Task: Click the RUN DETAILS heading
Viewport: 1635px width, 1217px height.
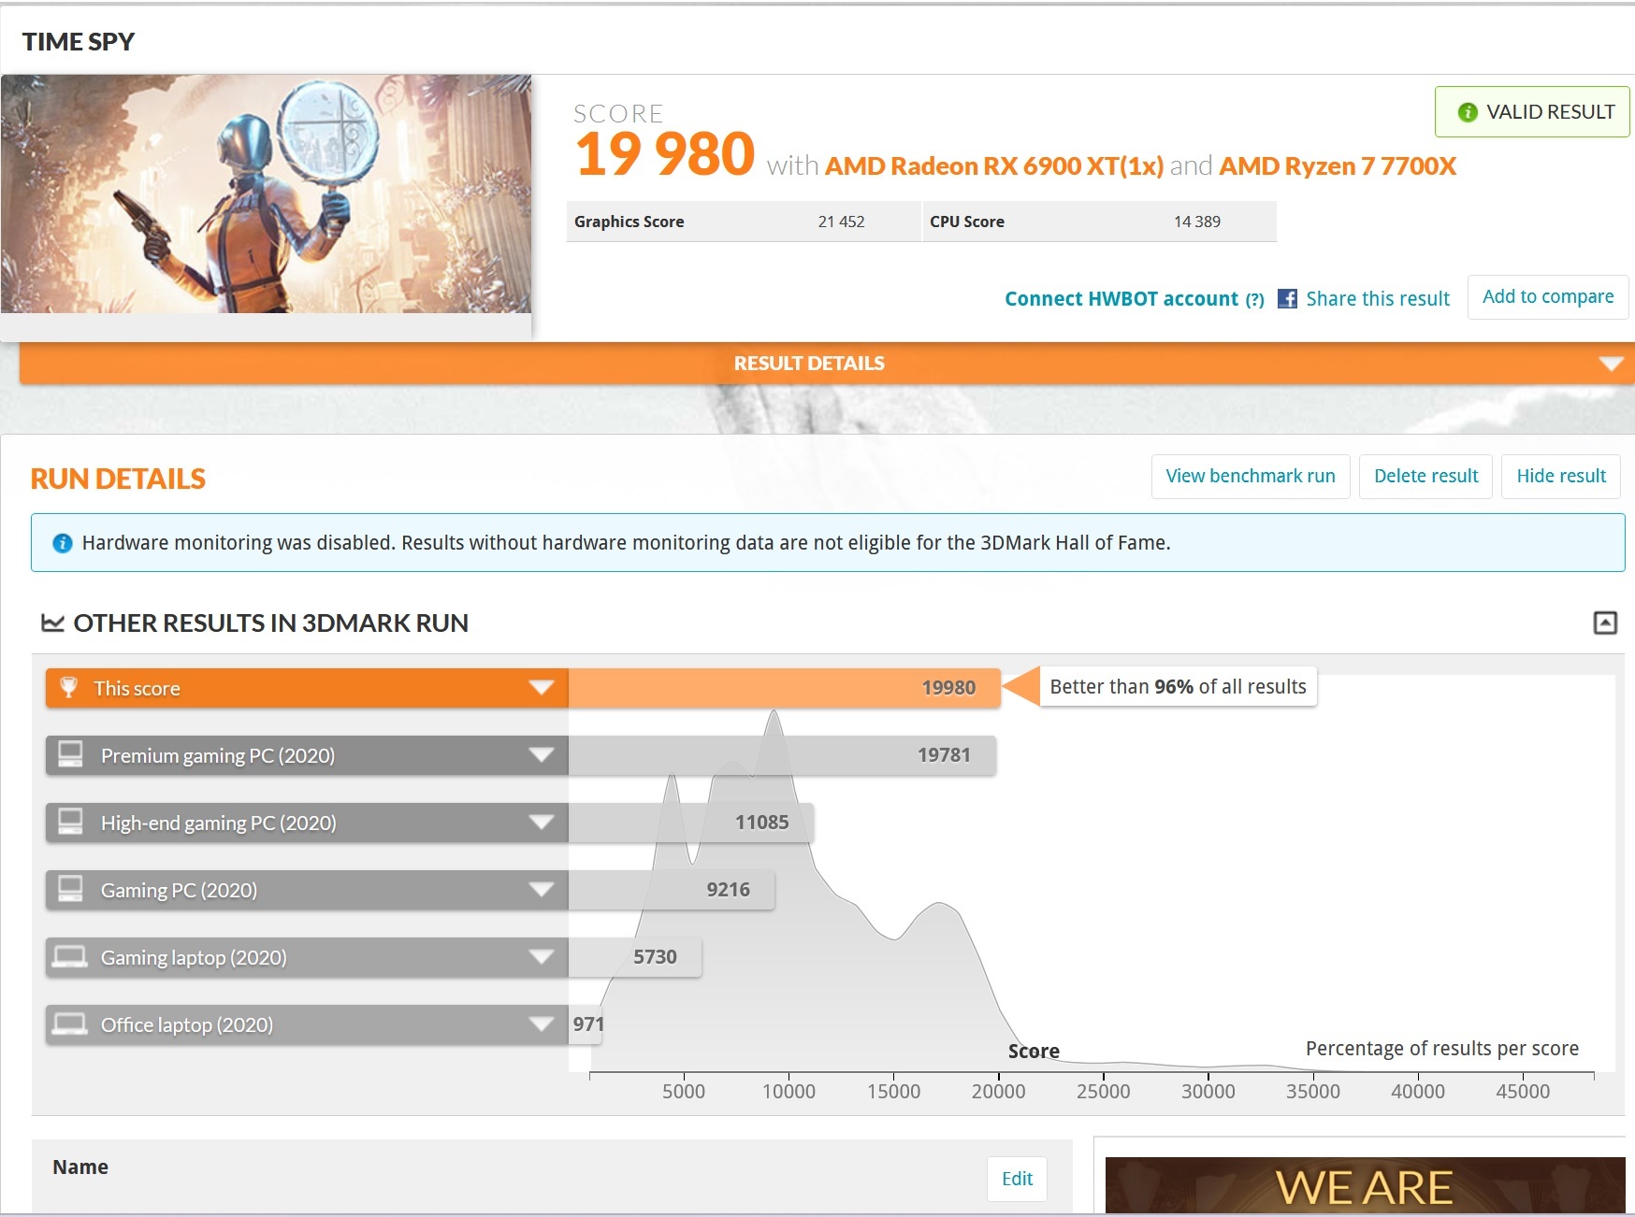Action: click(118, 479)
